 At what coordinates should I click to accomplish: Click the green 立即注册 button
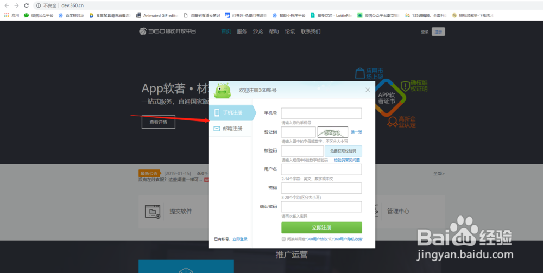click(321, 227)
